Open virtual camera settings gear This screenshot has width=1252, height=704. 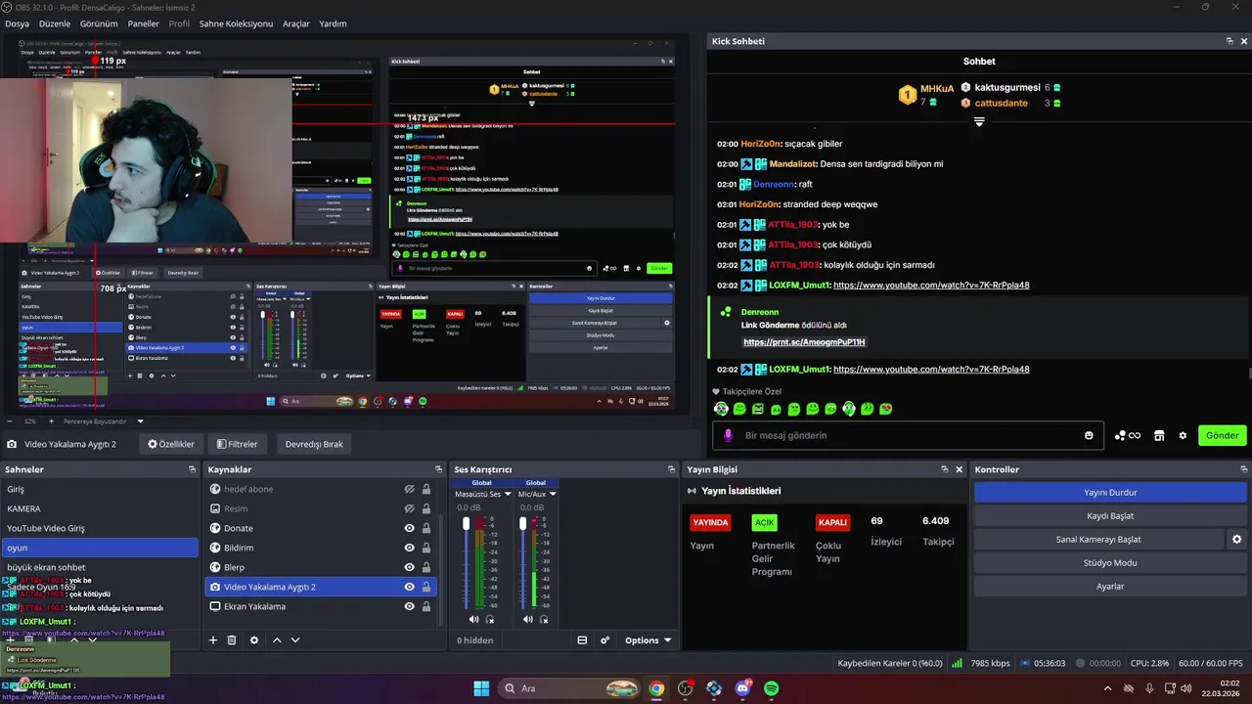point(1236,539)
